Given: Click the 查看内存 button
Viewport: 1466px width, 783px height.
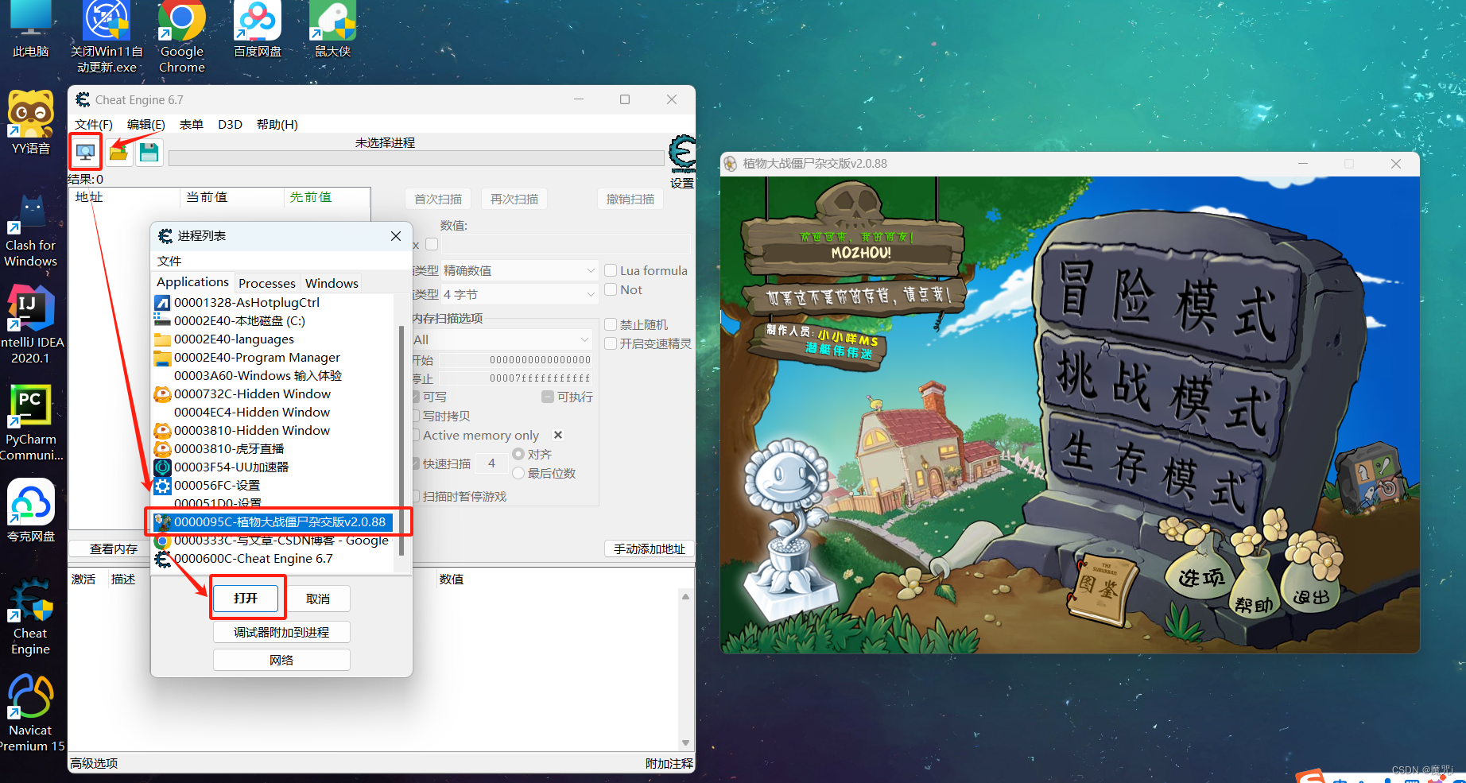Looking at the screenshot, I should pyautogui.click(x=114, y=548).
